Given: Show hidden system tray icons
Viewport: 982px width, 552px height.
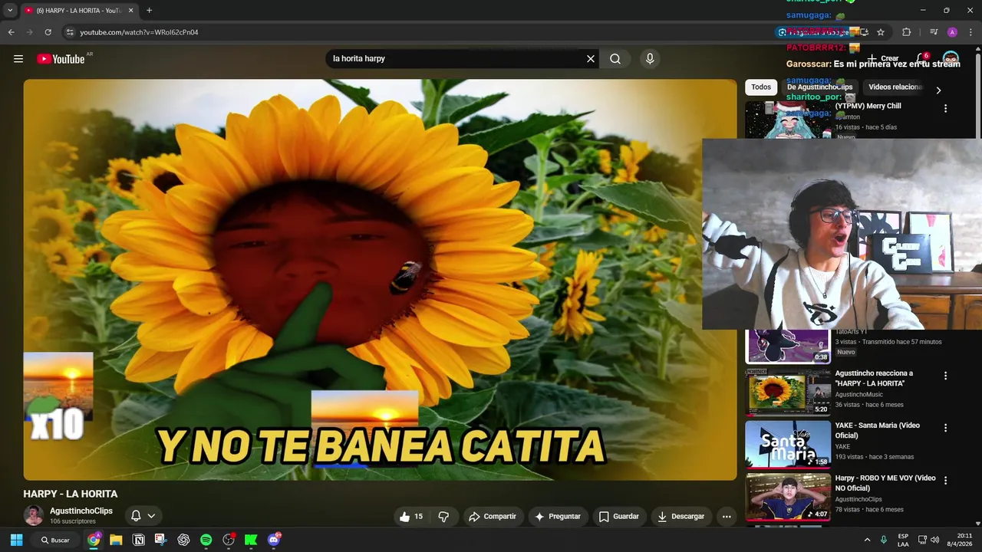Looking at the screenshot, I should coord(868,540).
